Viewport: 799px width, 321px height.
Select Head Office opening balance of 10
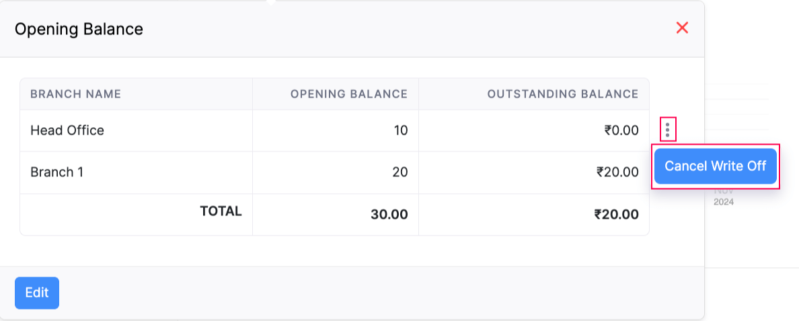pos(400,131)
